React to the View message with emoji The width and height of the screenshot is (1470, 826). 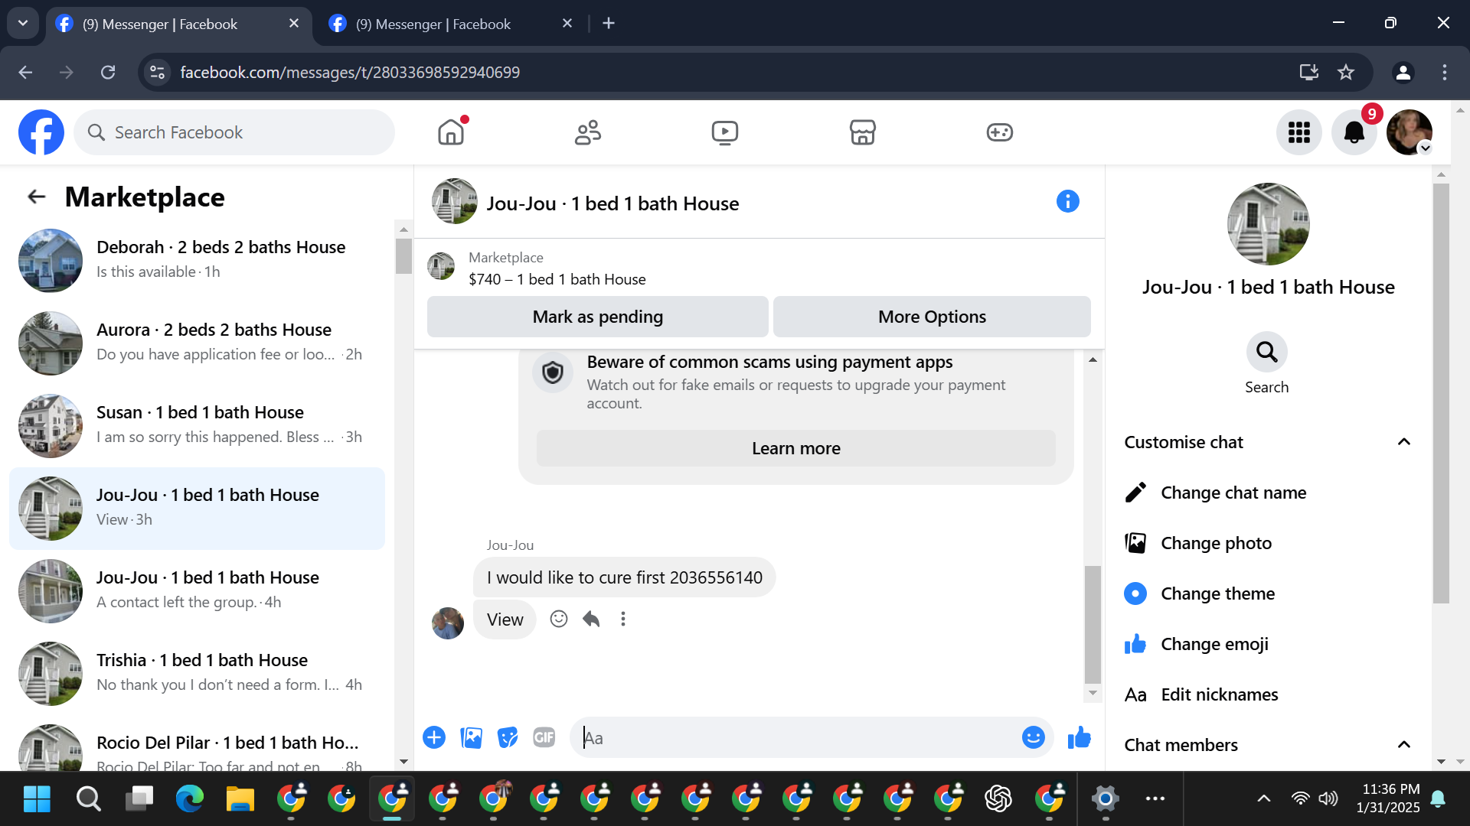coord(559,619)
